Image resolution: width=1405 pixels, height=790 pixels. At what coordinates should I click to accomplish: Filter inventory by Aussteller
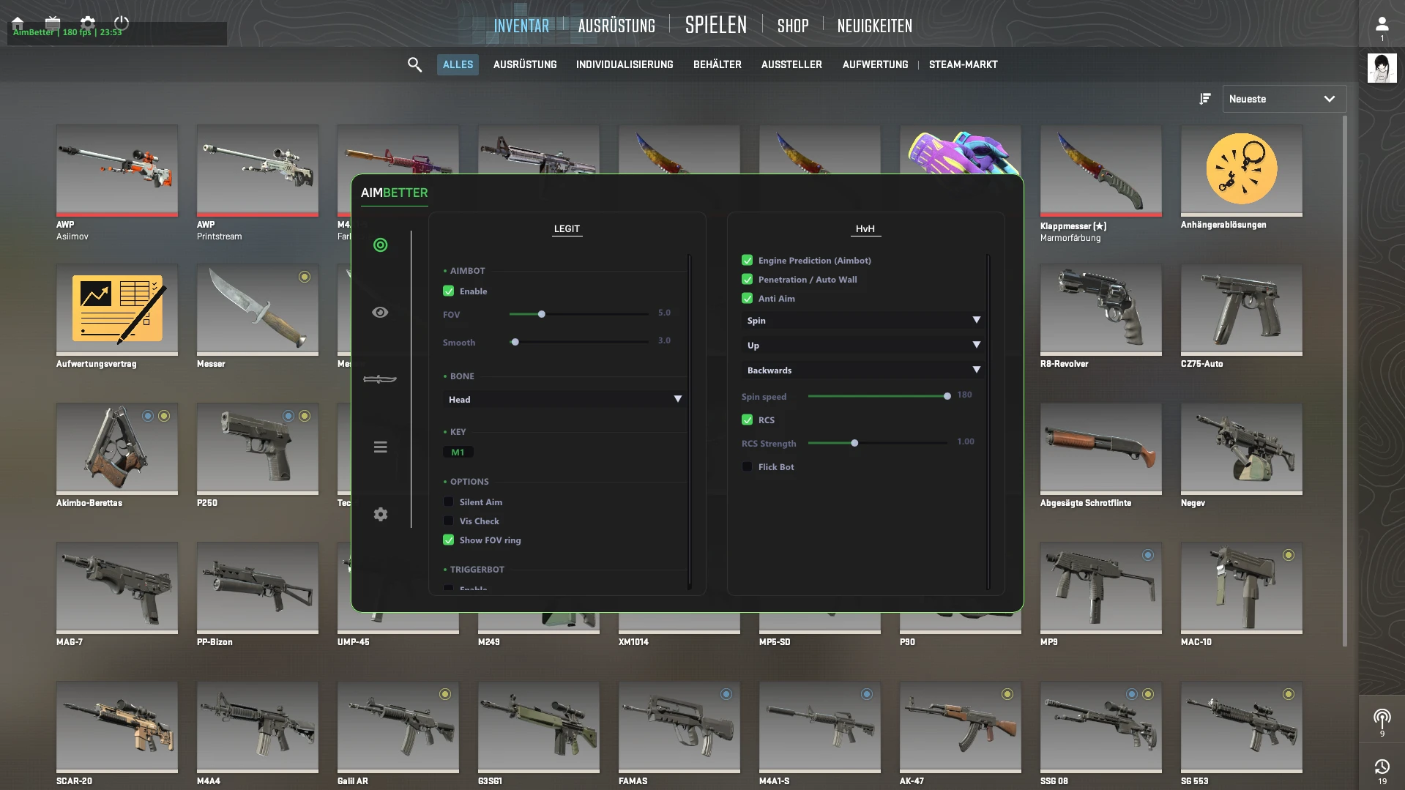[x=791, y=64]
